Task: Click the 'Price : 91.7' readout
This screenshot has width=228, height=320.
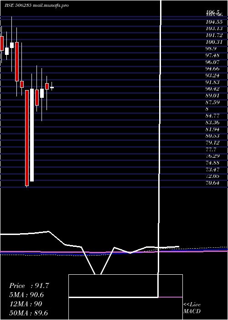Action: pos(29,286)
